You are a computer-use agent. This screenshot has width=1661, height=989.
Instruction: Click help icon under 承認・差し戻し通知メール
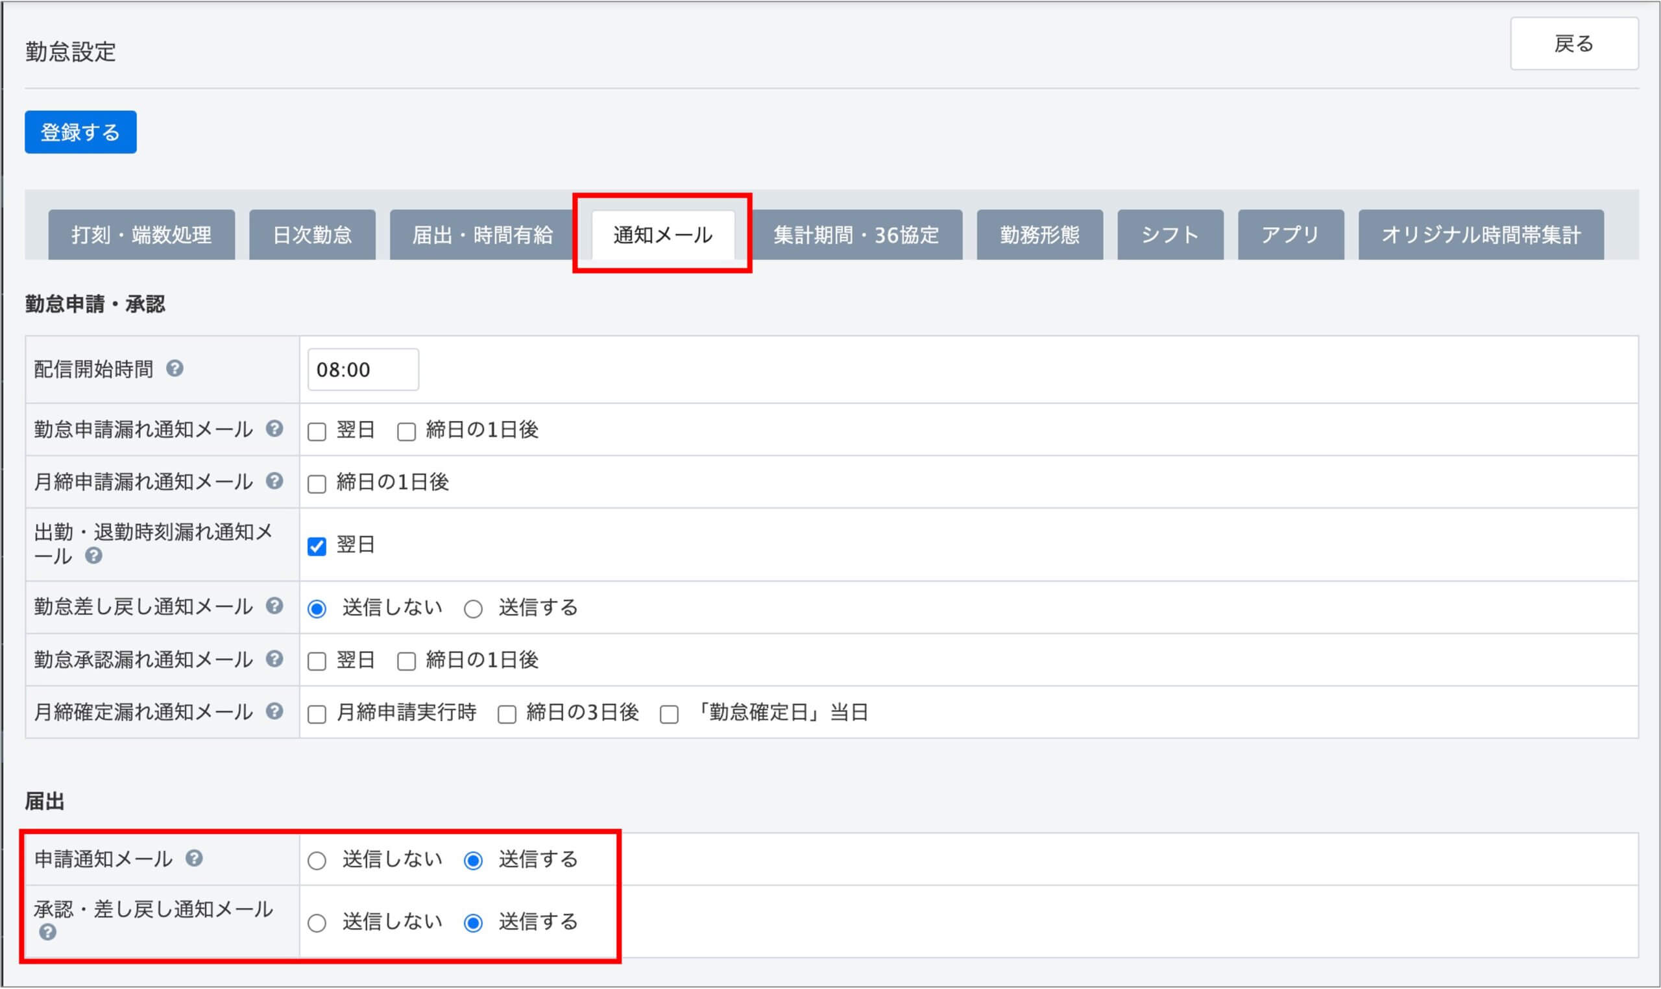(47, 933)
